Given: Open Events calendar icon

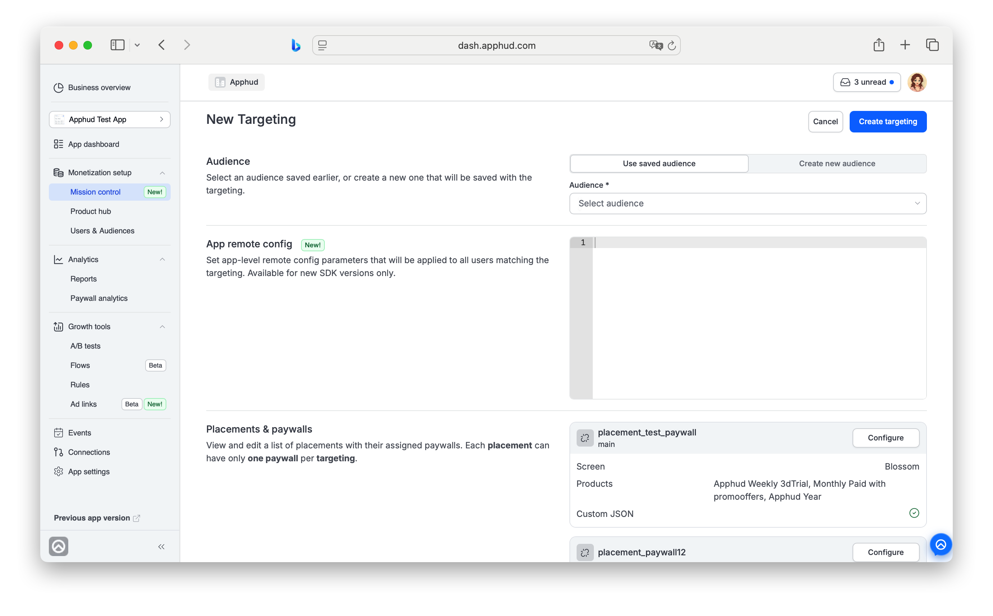Looking at the screenshot, I should pyautogui.click(x=59, y=433).
